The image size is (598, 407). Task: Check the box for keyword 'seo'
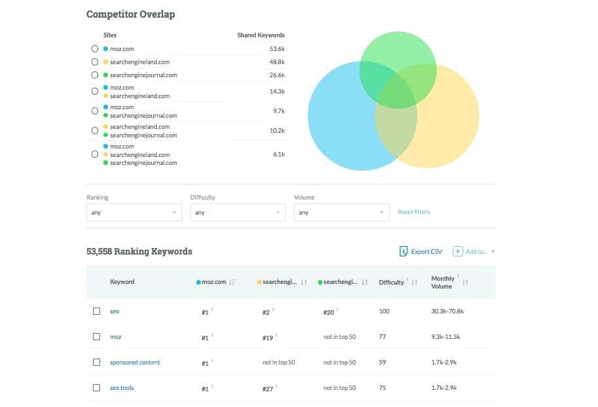[x=96, y=311]
